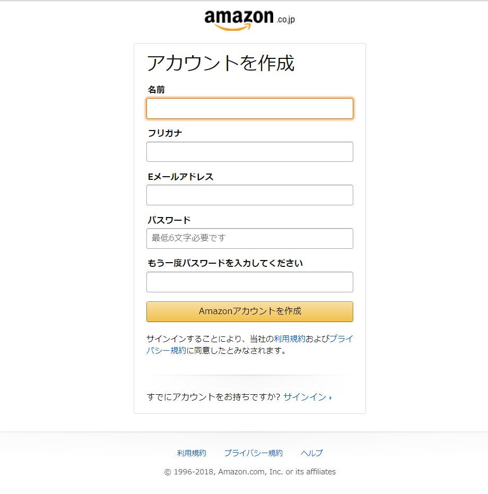Click the アカウントを作成 page heading
488x494 pixels.
point(220,63)
